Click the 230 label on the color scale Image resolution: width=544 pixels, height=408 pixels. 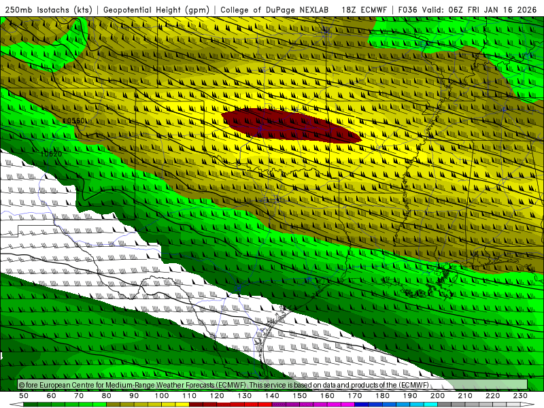520,396
